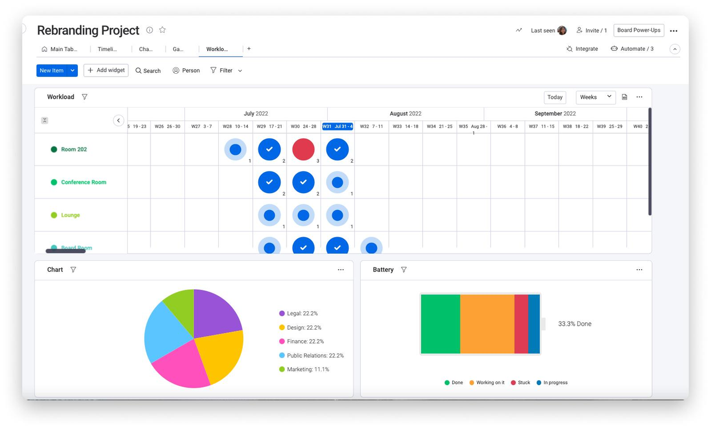Viewport: 711px width, 429px height.
Task: Toggle the Marketing: 11.1% legend entry
Action: pos(304,369)
